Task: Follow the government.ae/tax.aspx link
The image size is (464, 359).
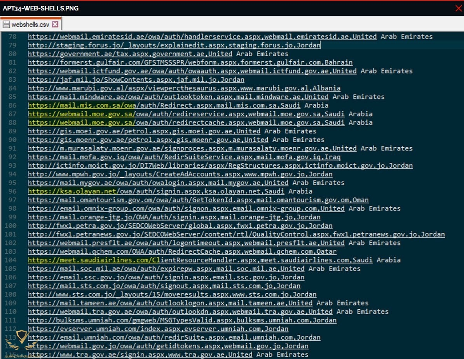Action: [96, 54]
